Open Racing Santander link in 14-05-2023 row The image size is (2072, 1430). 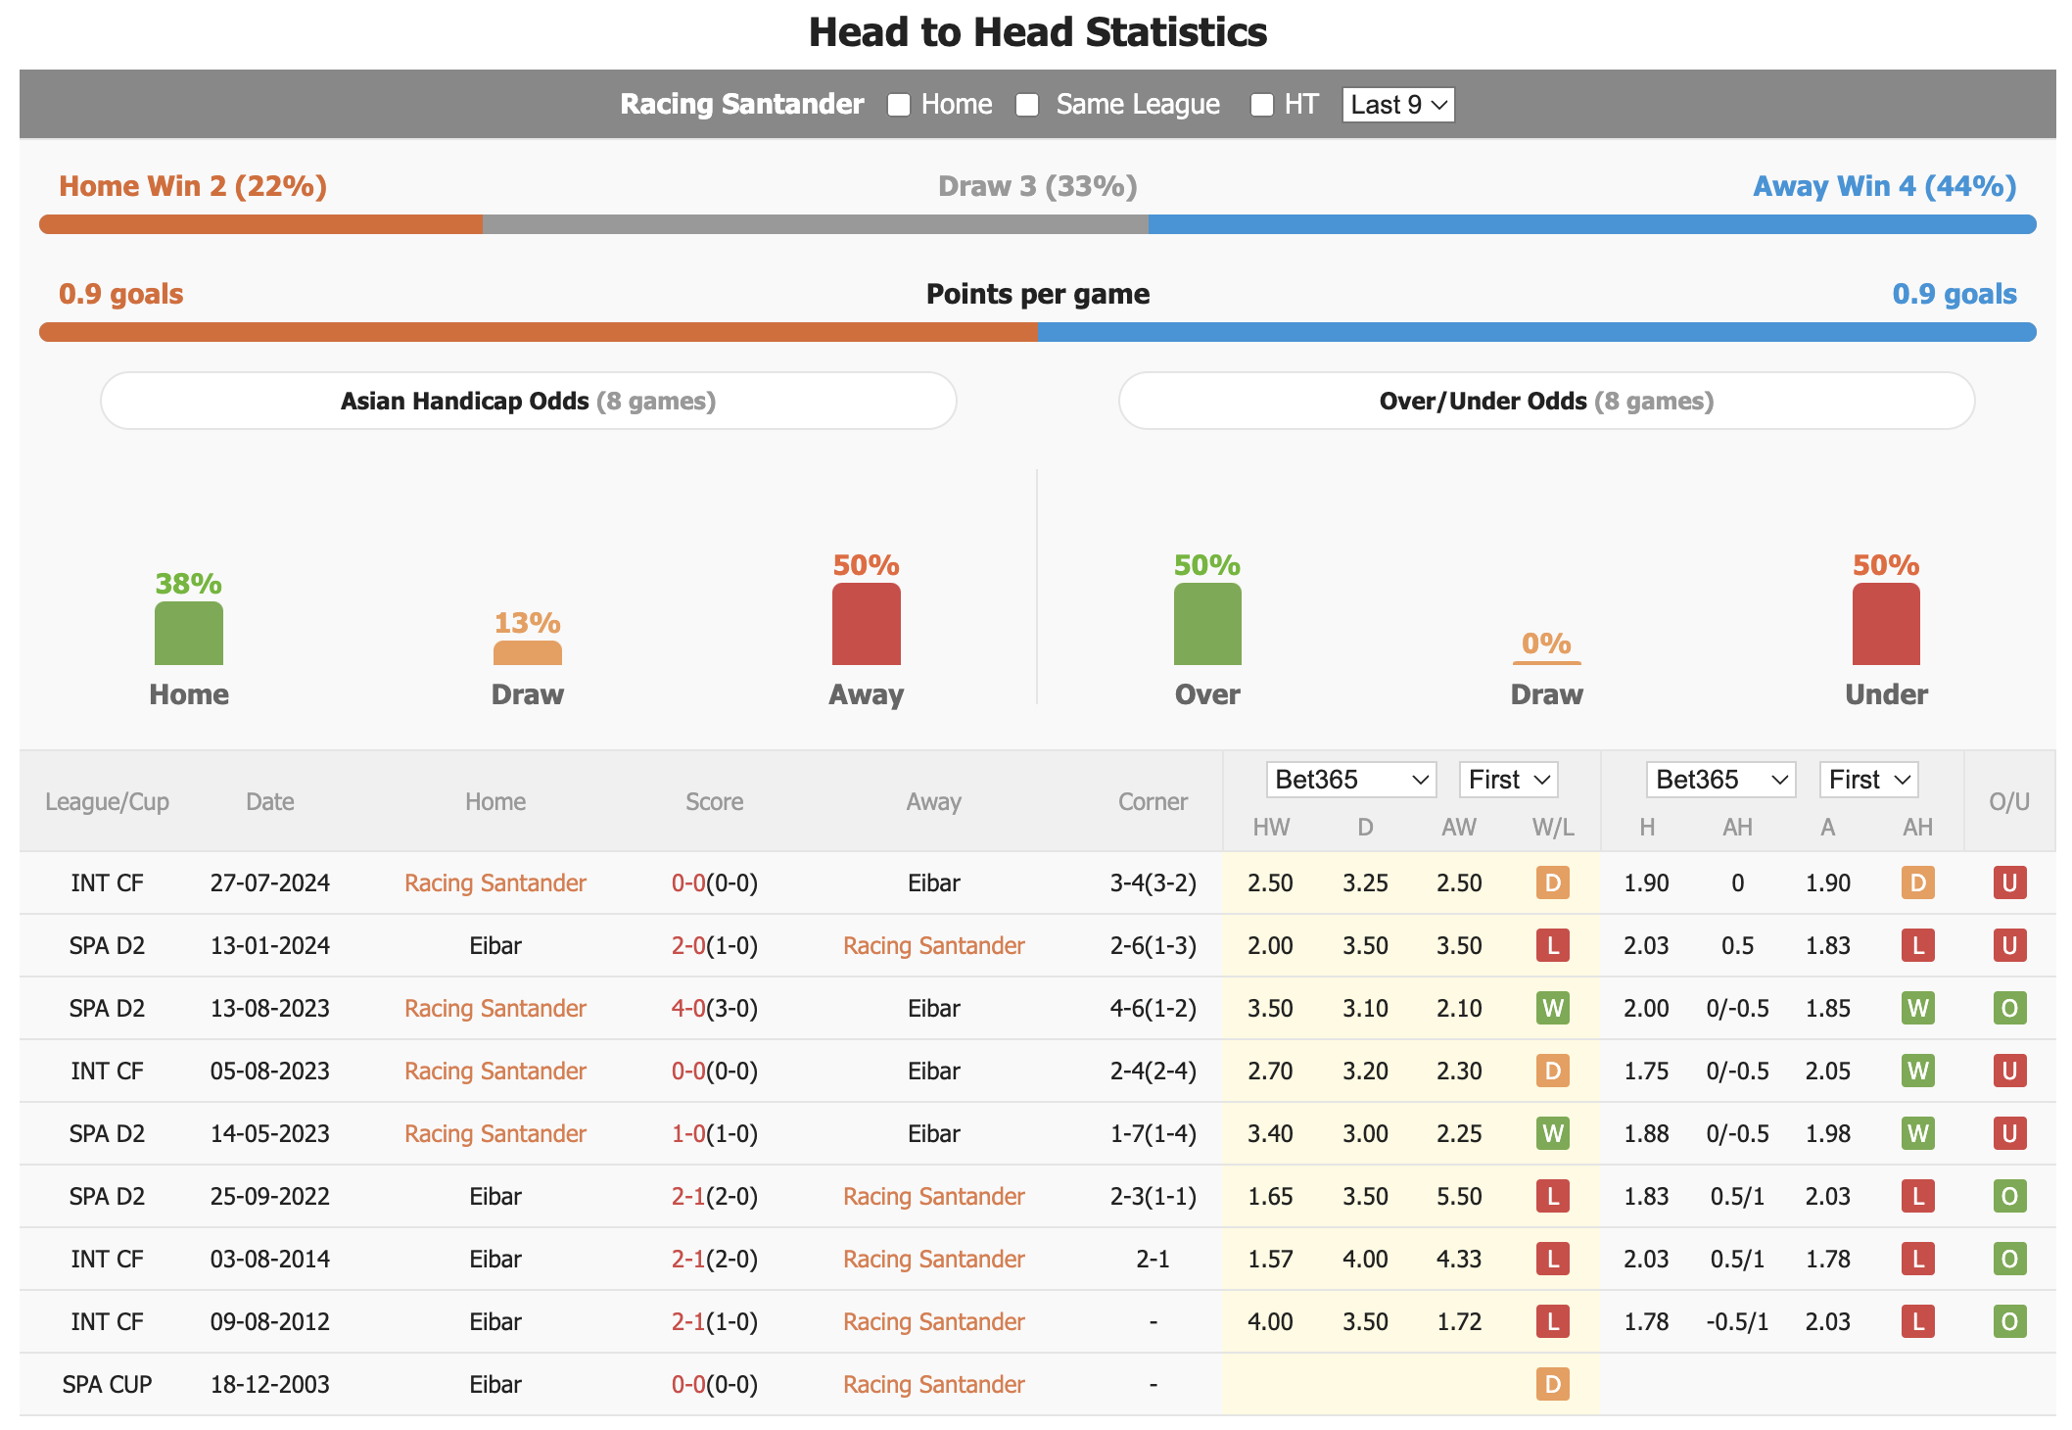click(x=495, y=1133)
